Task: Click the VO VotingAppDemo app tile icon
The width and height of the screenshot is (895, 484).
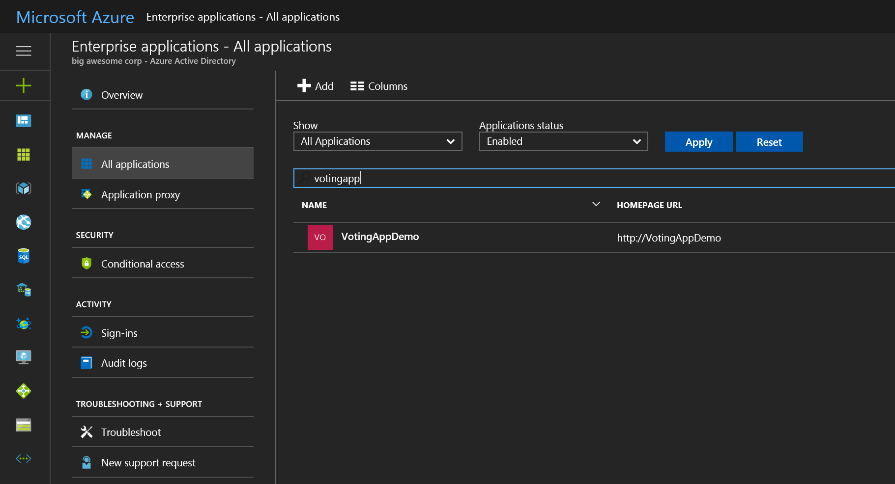Action: pyautogui.click(x=320, y=237)
